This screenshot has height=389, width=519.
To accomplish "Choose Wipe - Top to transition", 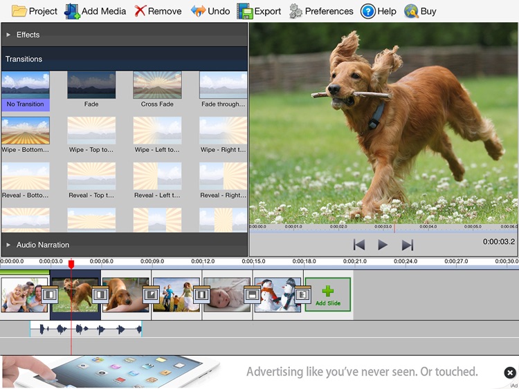I will click(91, 135).
